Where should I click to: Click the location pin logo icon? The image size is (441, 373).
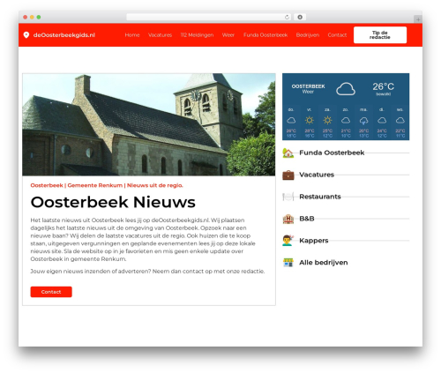pyautogui.click(x=26, y=35)
